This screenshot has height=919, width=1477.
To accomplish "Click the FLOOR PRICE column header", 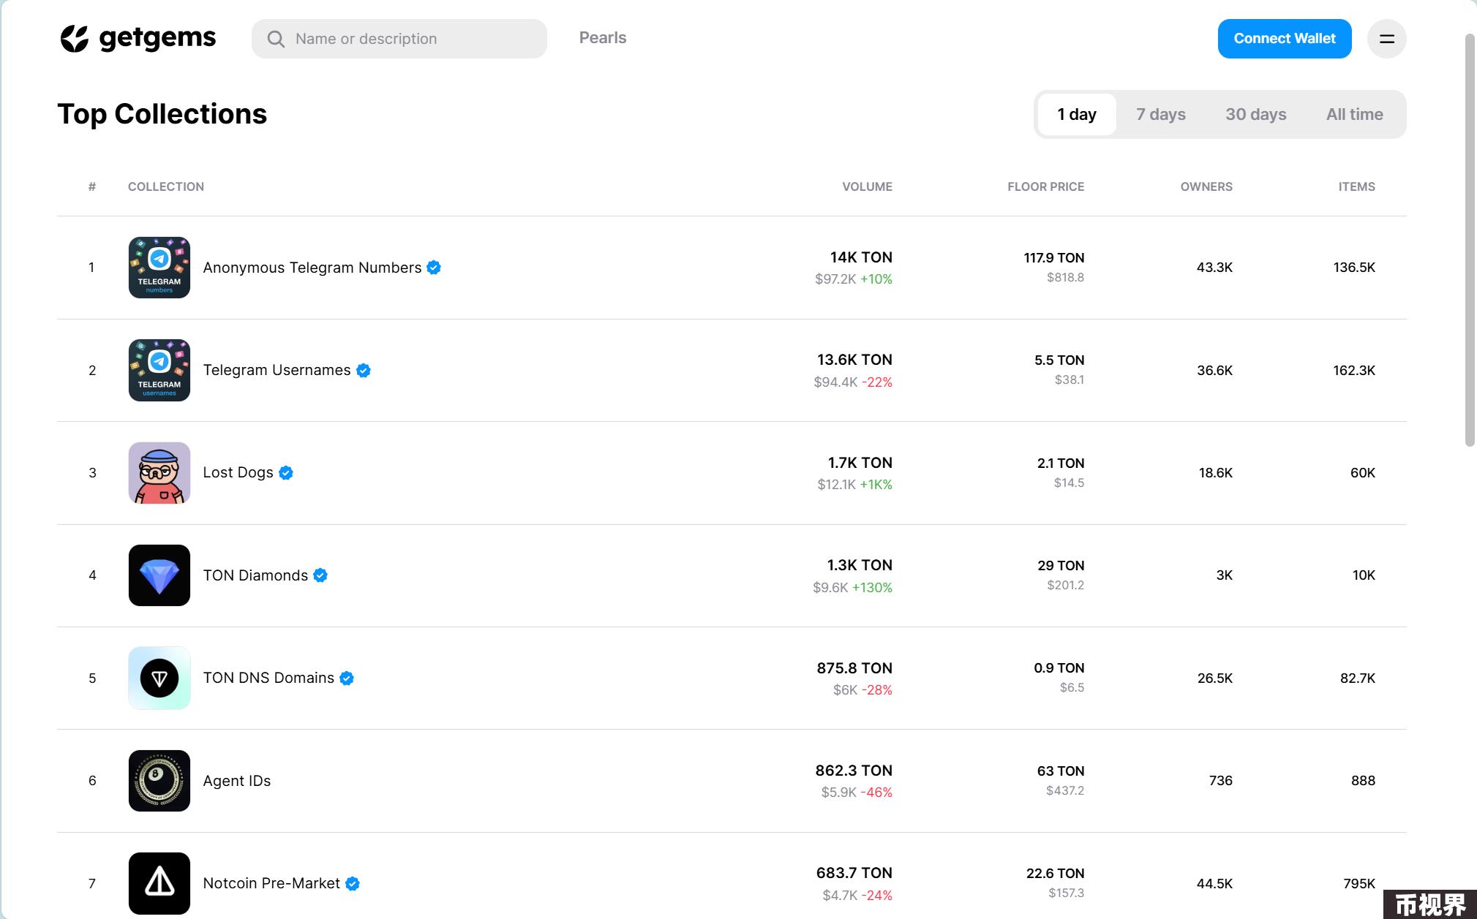I will pos(1045,186).
